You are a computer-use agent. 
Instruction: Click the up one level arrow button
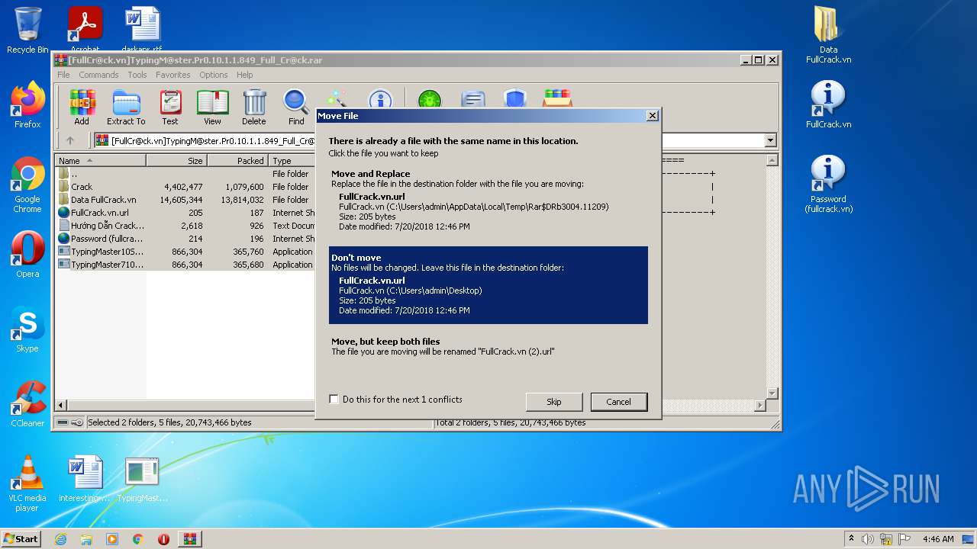[70, 140]
